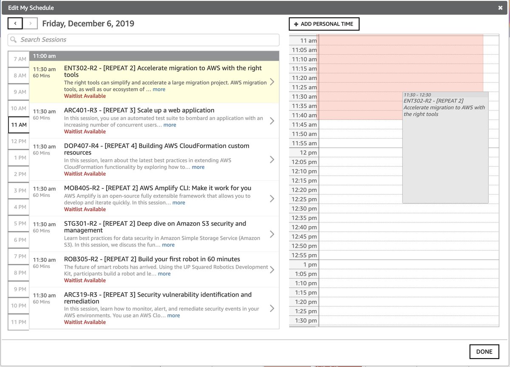Click ENT302-R2 Accelerate migration session title
The width and height of the screenshot is (510, 367).
pos(163,71)
